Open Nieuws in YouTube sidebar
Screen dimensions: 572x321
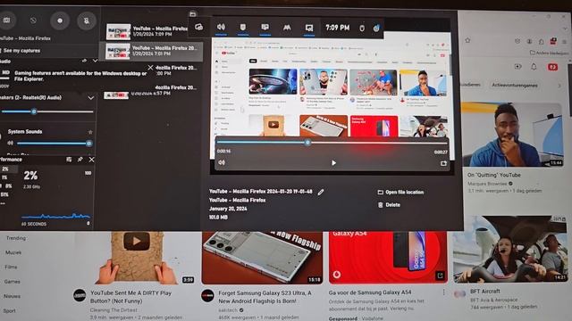12,296
